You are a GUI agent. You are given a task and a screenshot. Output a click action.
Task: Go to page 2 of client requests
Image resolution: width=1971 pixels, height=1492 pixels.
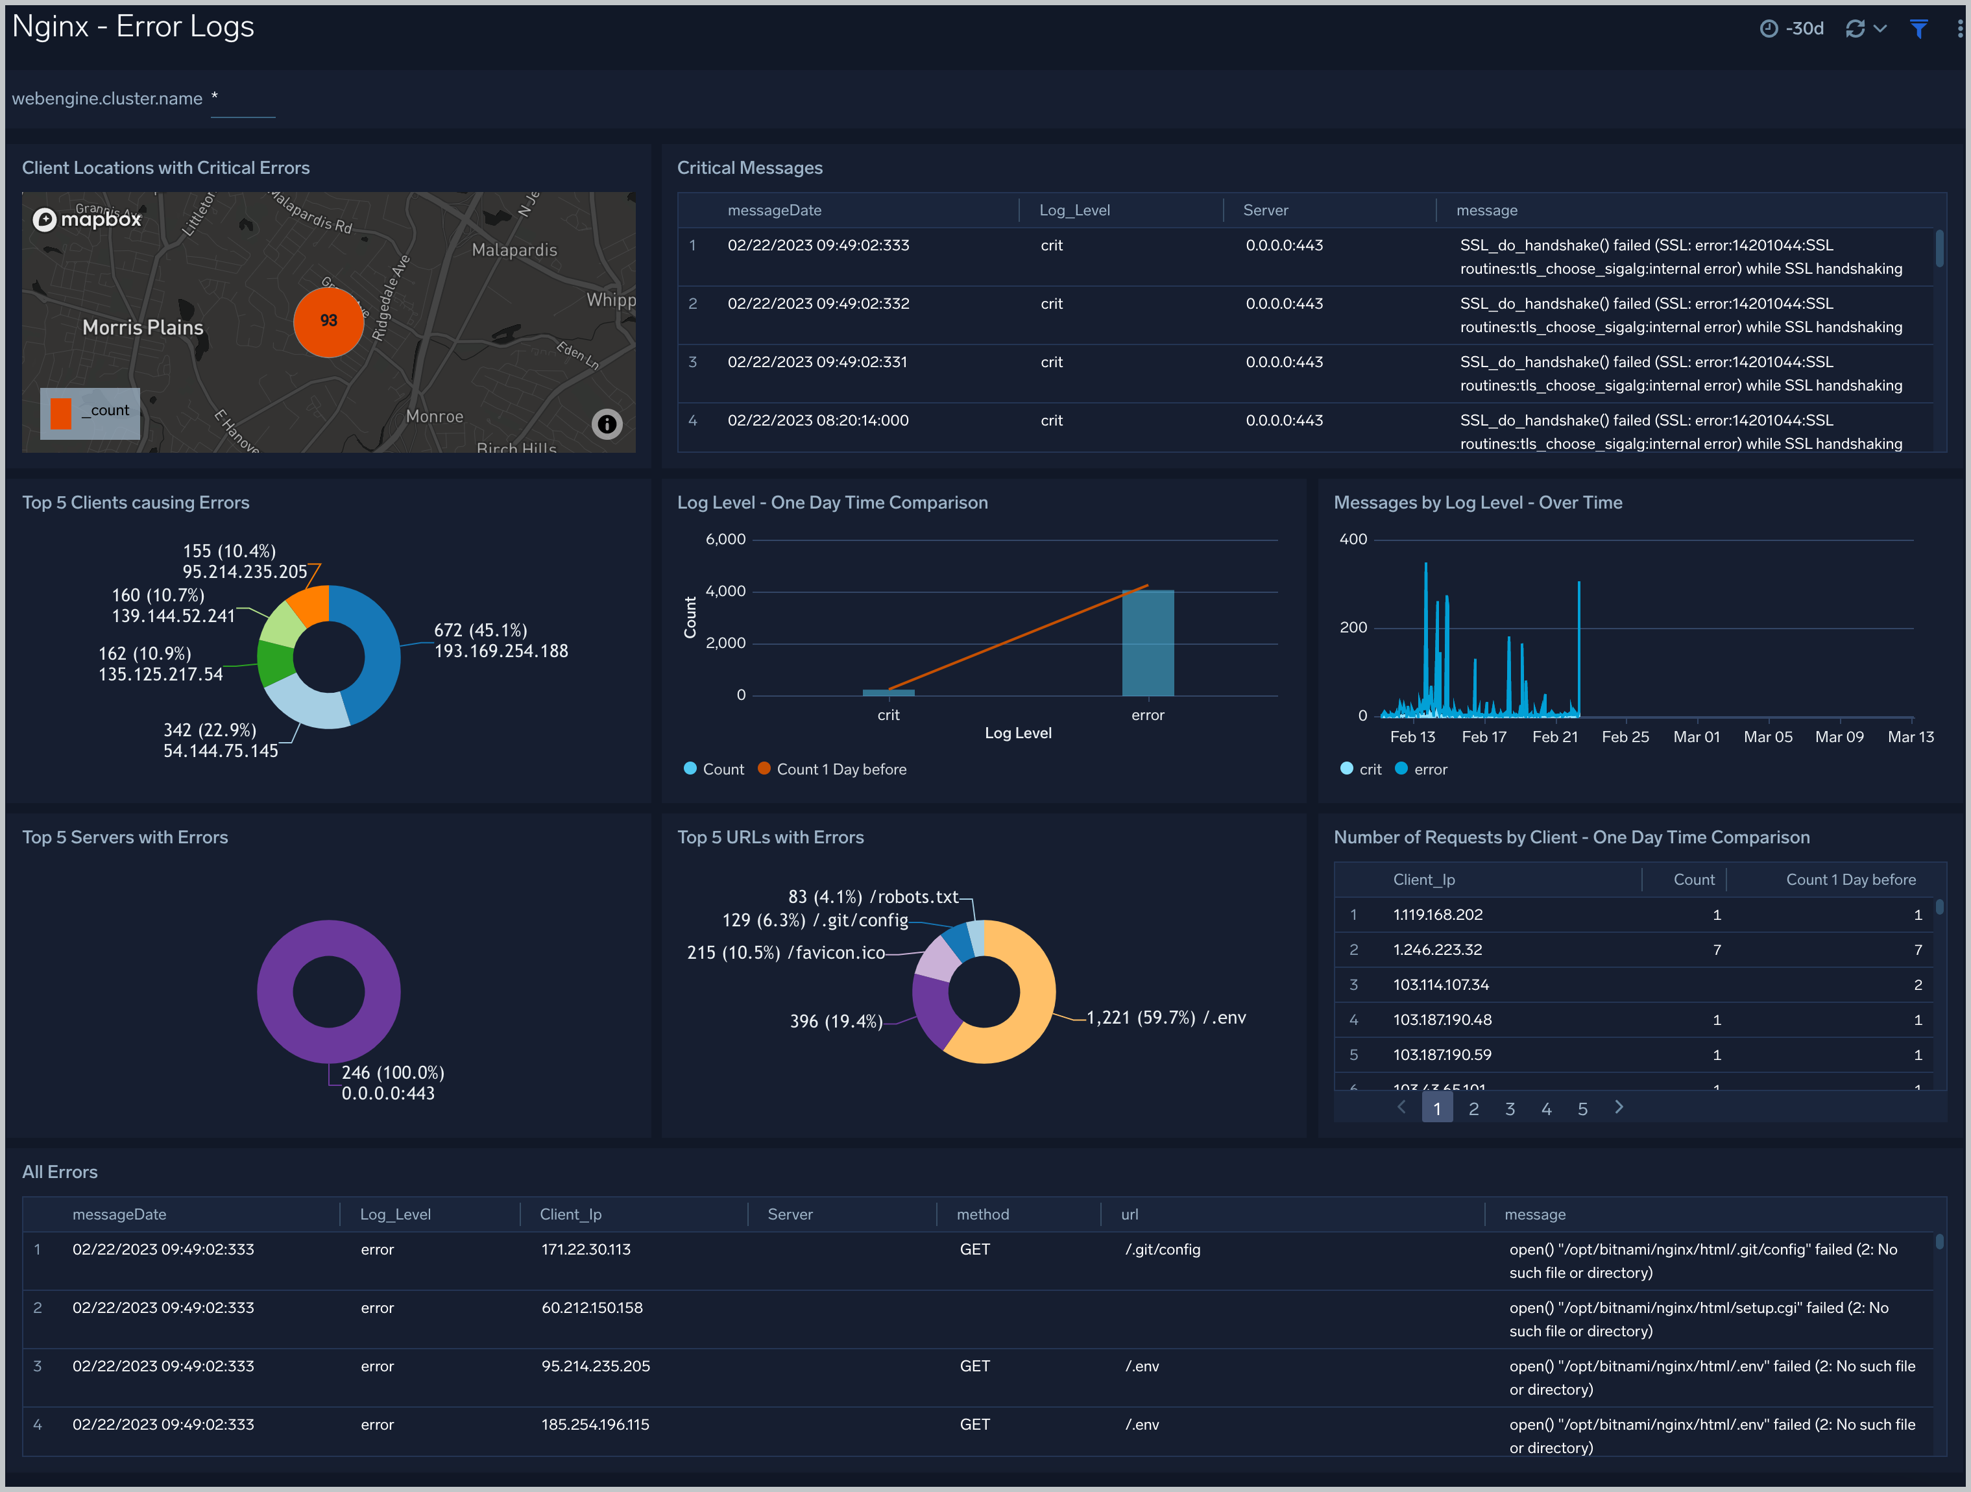(x=1474, y=1108)
